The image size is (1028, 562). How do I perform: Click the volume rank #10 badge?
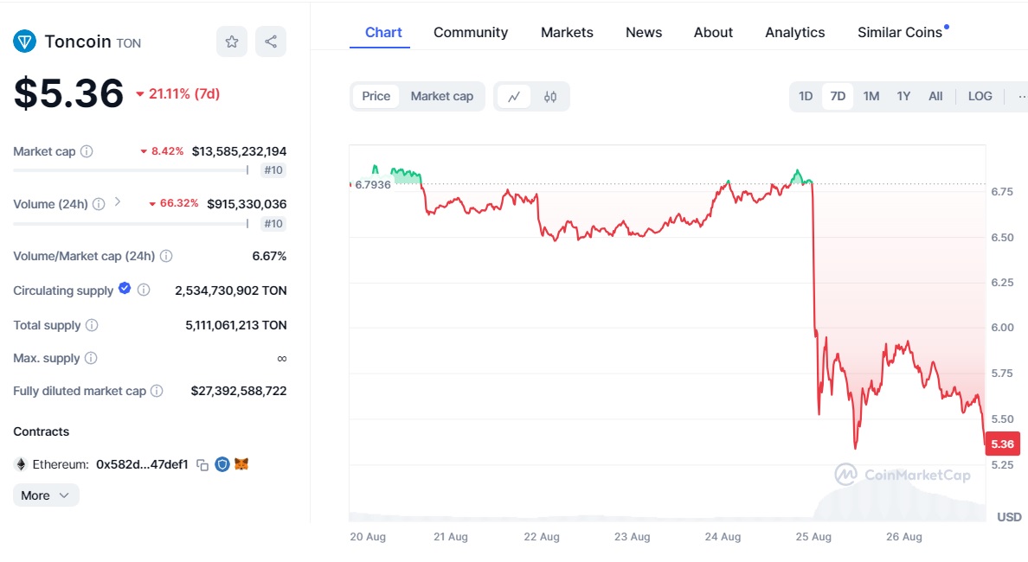273,224
